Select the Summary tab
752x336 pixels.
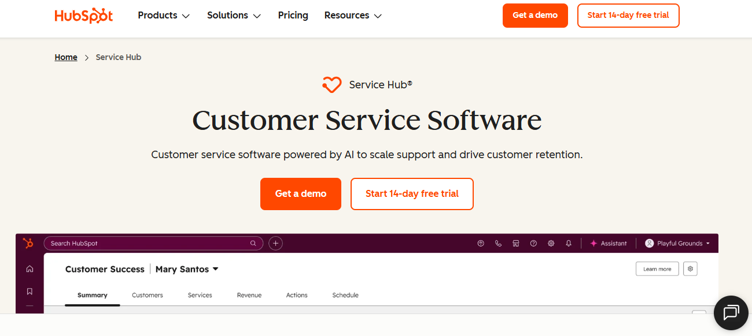pos(93,295)
